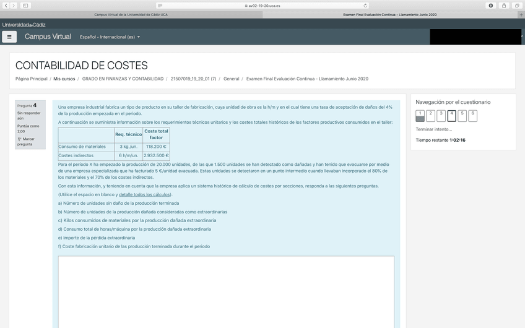Click the Universidad de Cádiz logo
The width and height of the screenshot is (525, 328).
pyautogui.click(x=24, y=25)
